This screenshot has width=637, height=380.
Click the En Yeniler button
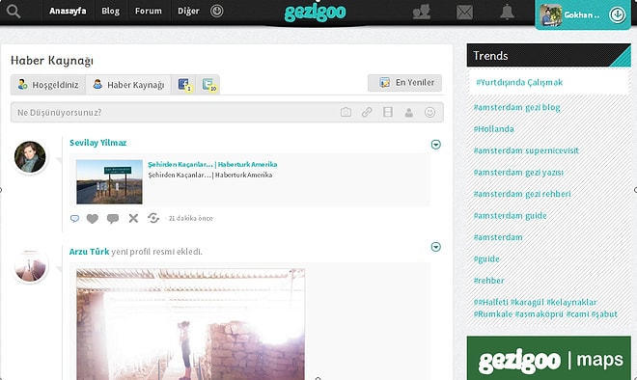click(x=404, y=82)
